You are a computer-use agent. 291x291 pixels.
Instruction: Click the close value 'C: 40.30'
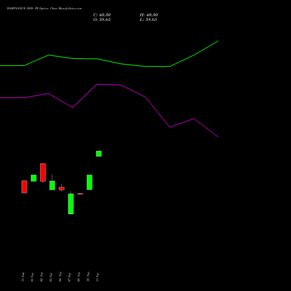(102, 15)
